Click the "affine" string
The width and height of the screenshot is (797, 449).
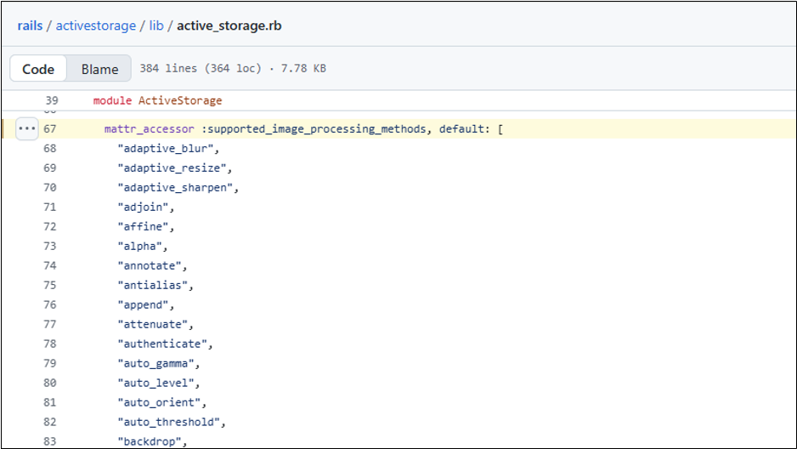coord(143,226)
